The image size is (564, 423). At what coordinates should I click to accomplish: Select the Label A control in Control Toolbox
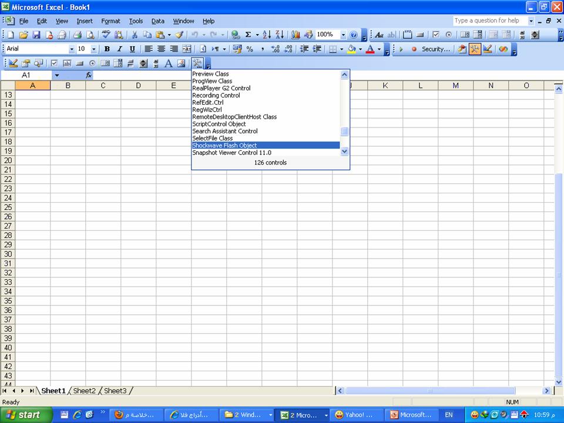[169, 63]
